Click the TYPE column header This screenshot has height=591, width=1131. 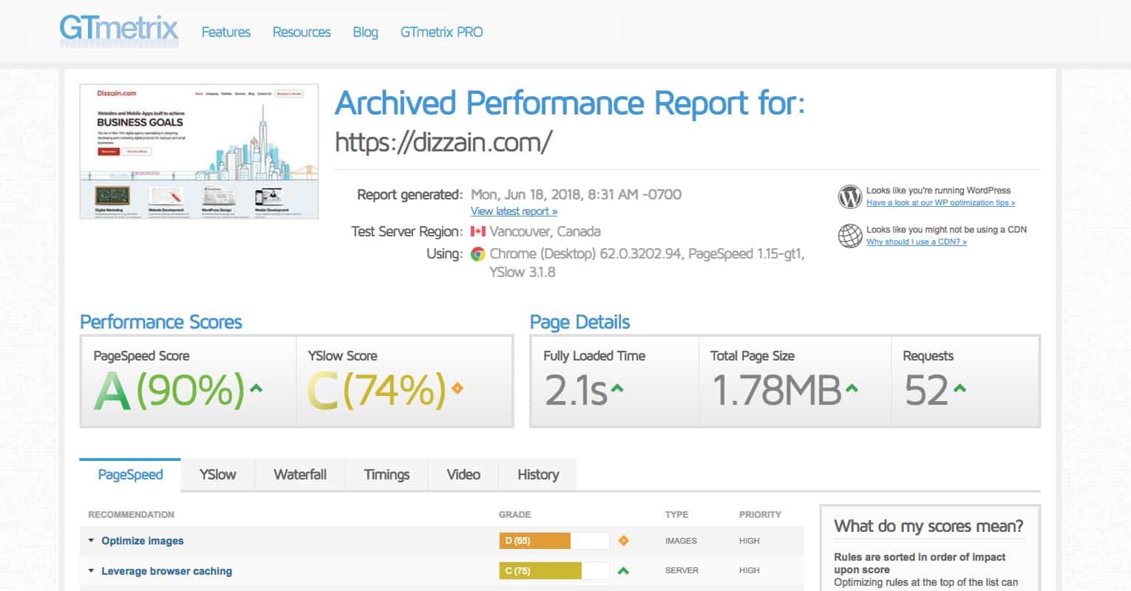click(x=676, y=514)
